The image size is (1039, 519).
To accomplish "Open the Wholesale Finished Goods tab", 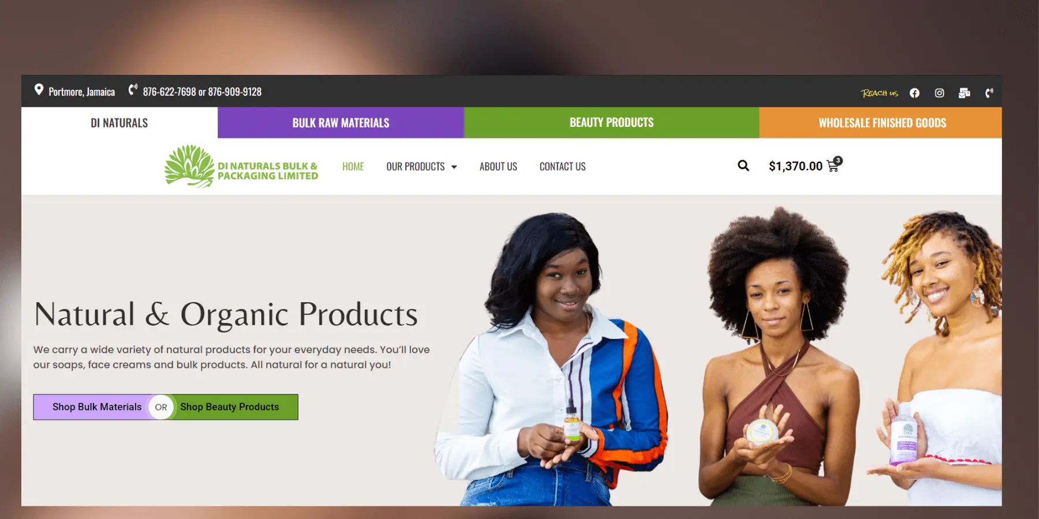I will coord(881,123).
